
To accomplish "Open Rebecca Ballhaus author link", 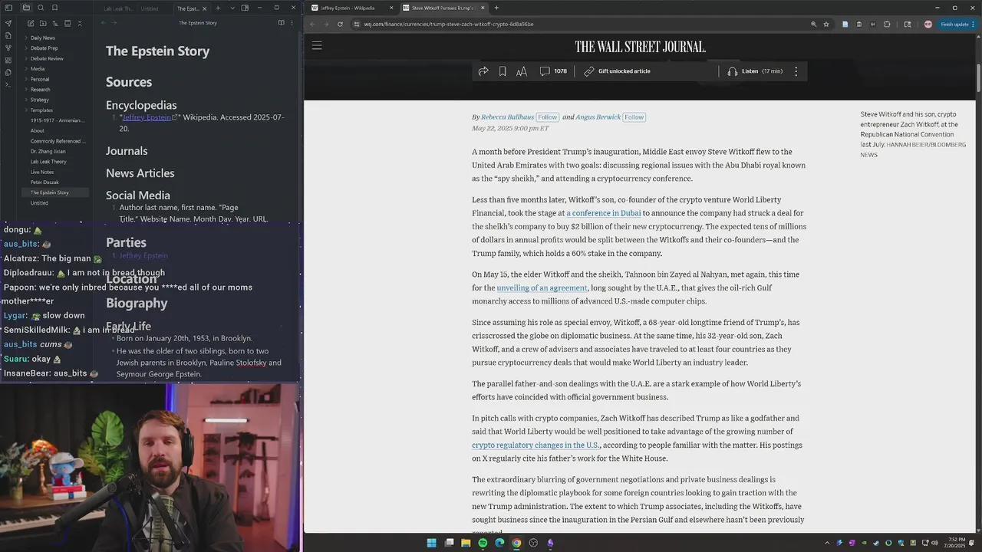I will tap(507, 117).
